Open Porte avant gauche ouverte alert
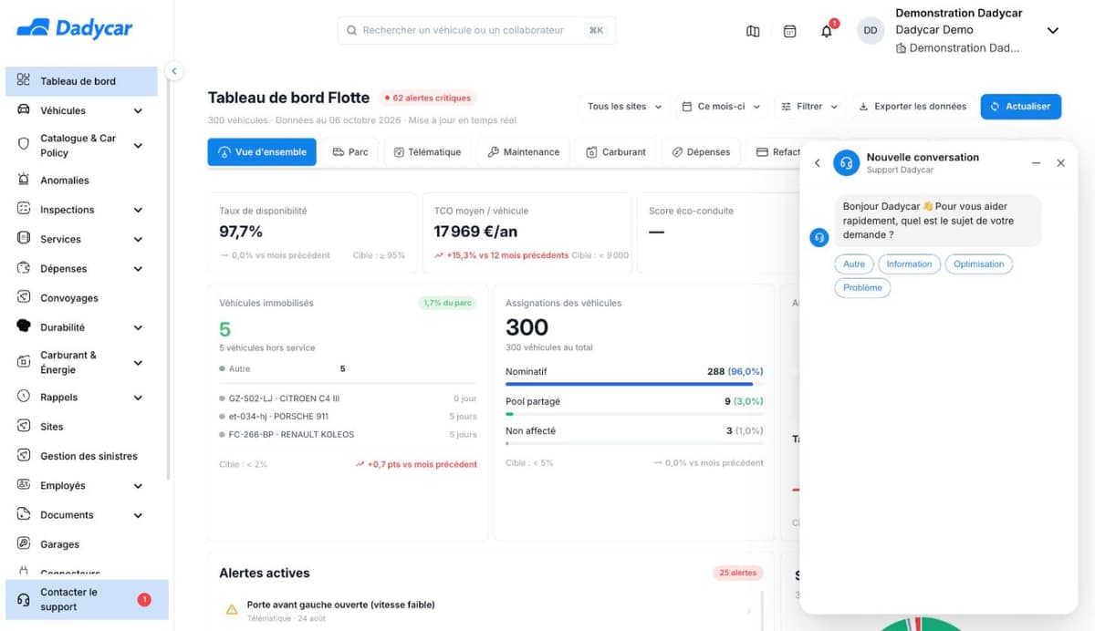 [x=490, y=611]
